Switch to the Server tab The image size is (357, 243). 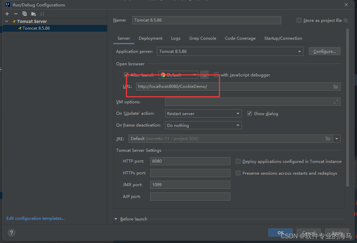pos(124,38)
